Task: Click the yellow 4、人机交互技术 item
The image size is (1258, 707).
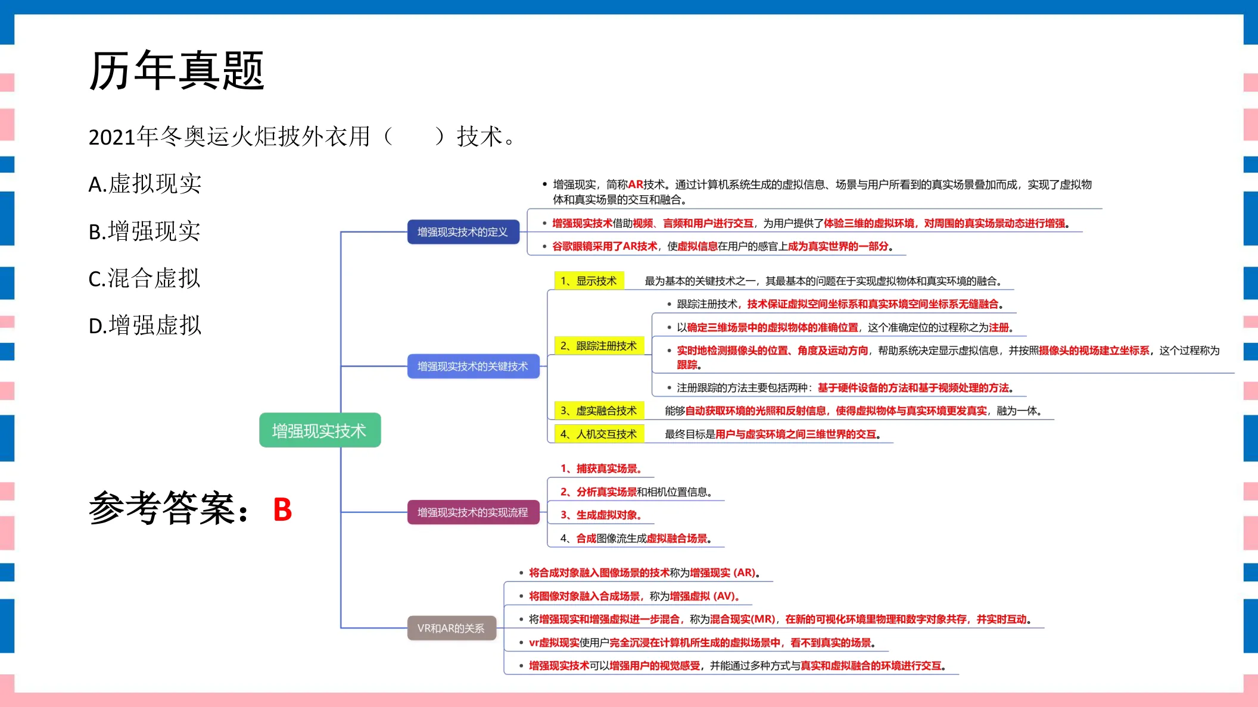Action: pyautogui.click(x=599, y=434)
